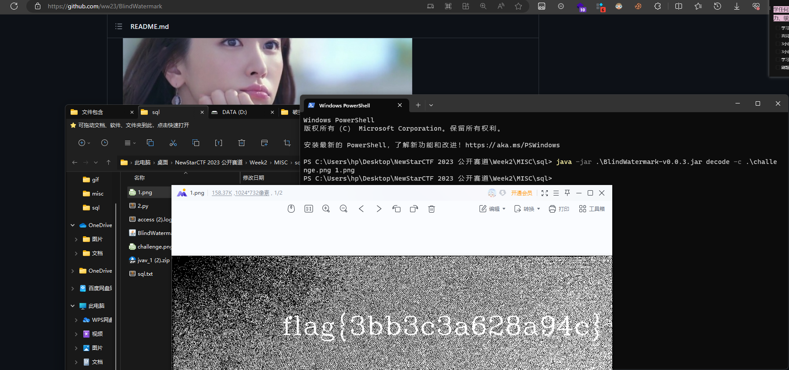Click the paste icon in file explorer toolbar
Image resolution: width=789 pixels, height=370 pixels.
point(196,143)
